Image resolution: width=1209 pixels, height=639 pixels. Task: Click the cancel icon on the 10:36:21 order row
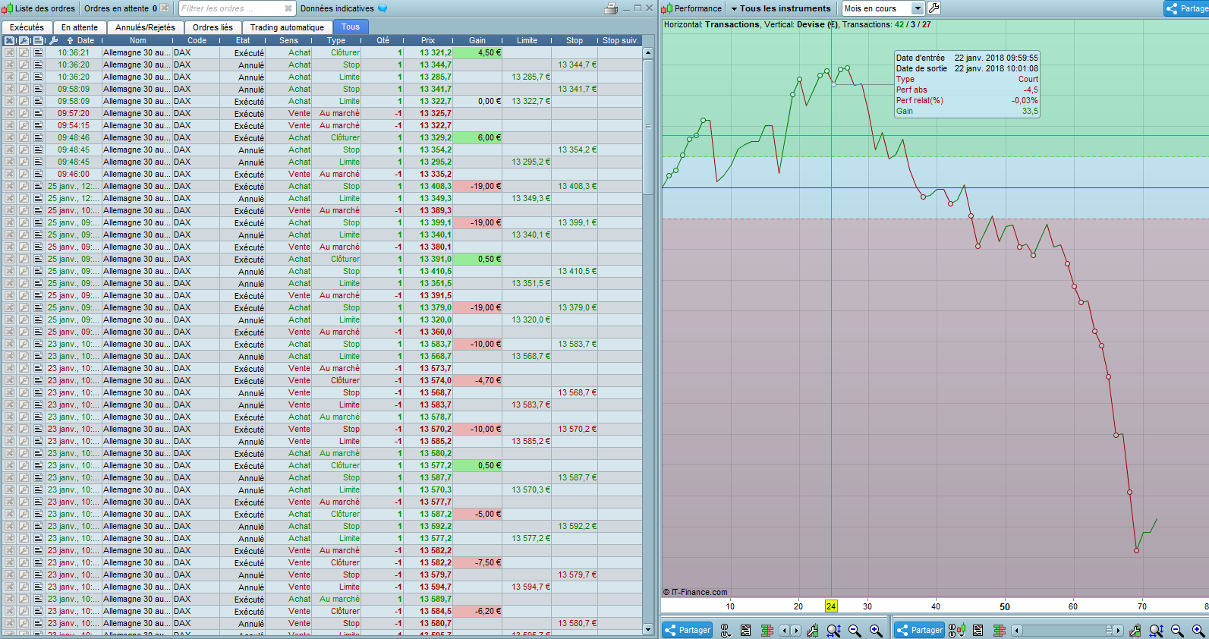[x=10, y=53]
